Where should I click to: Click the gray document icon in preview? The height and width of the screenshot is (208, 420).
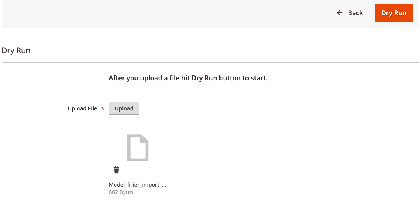138,148
